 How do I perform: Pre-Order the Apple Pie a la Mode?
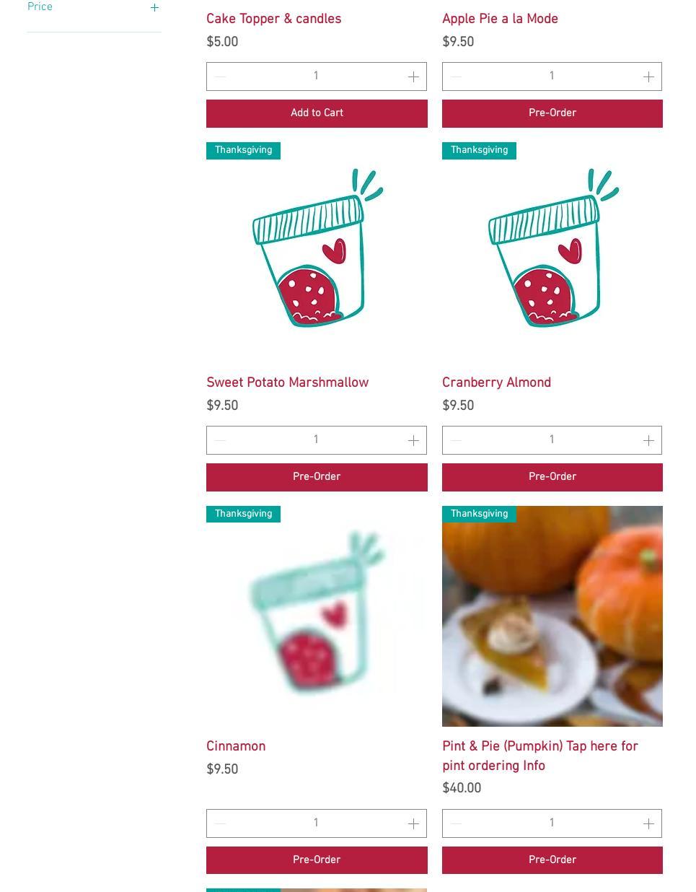552,113
